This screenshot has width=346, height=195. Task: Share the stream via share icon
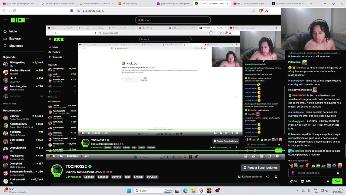point(267,177)
